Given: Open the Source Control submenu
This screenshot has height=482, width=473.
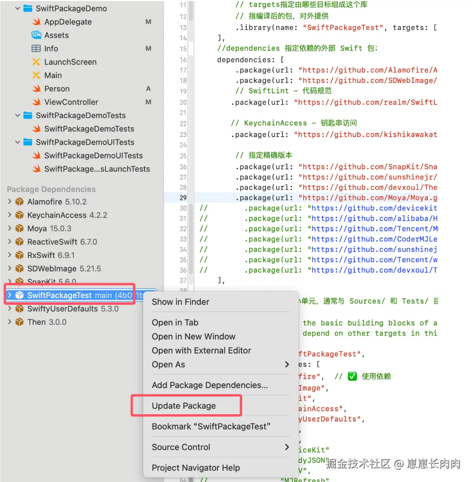Looking at the screenshot, I should [181, 447].
